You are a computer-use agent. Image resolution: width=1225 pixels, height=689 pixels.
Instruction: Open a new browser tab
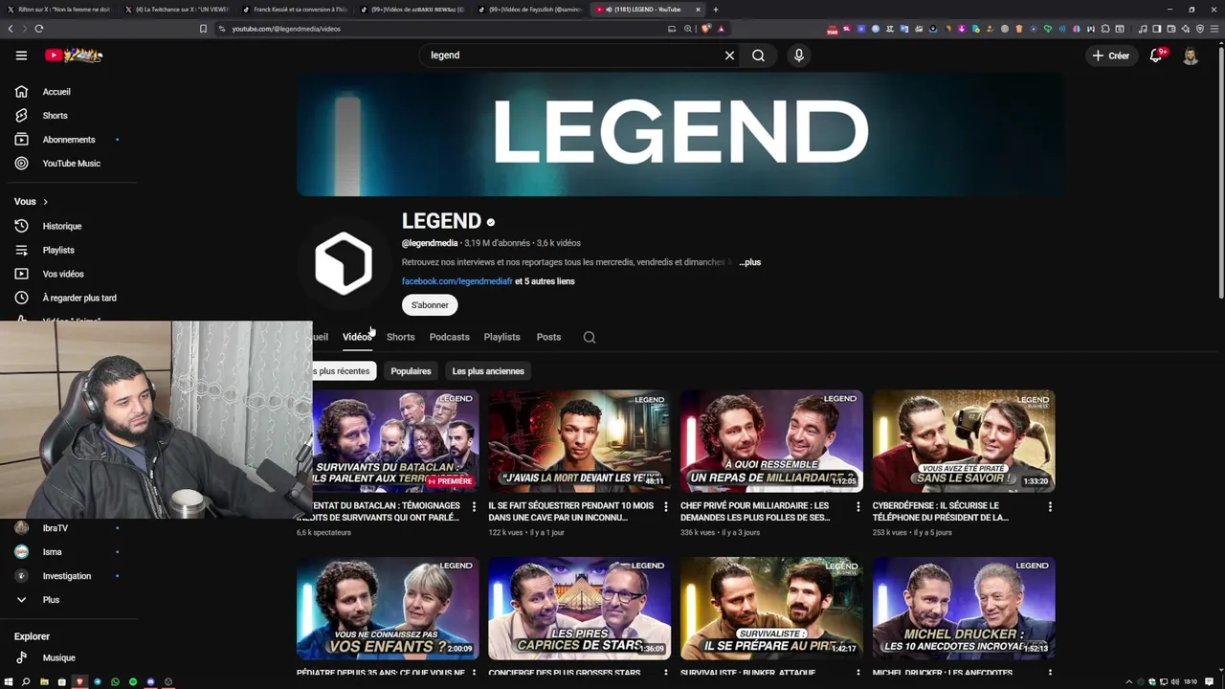[716, 10]
